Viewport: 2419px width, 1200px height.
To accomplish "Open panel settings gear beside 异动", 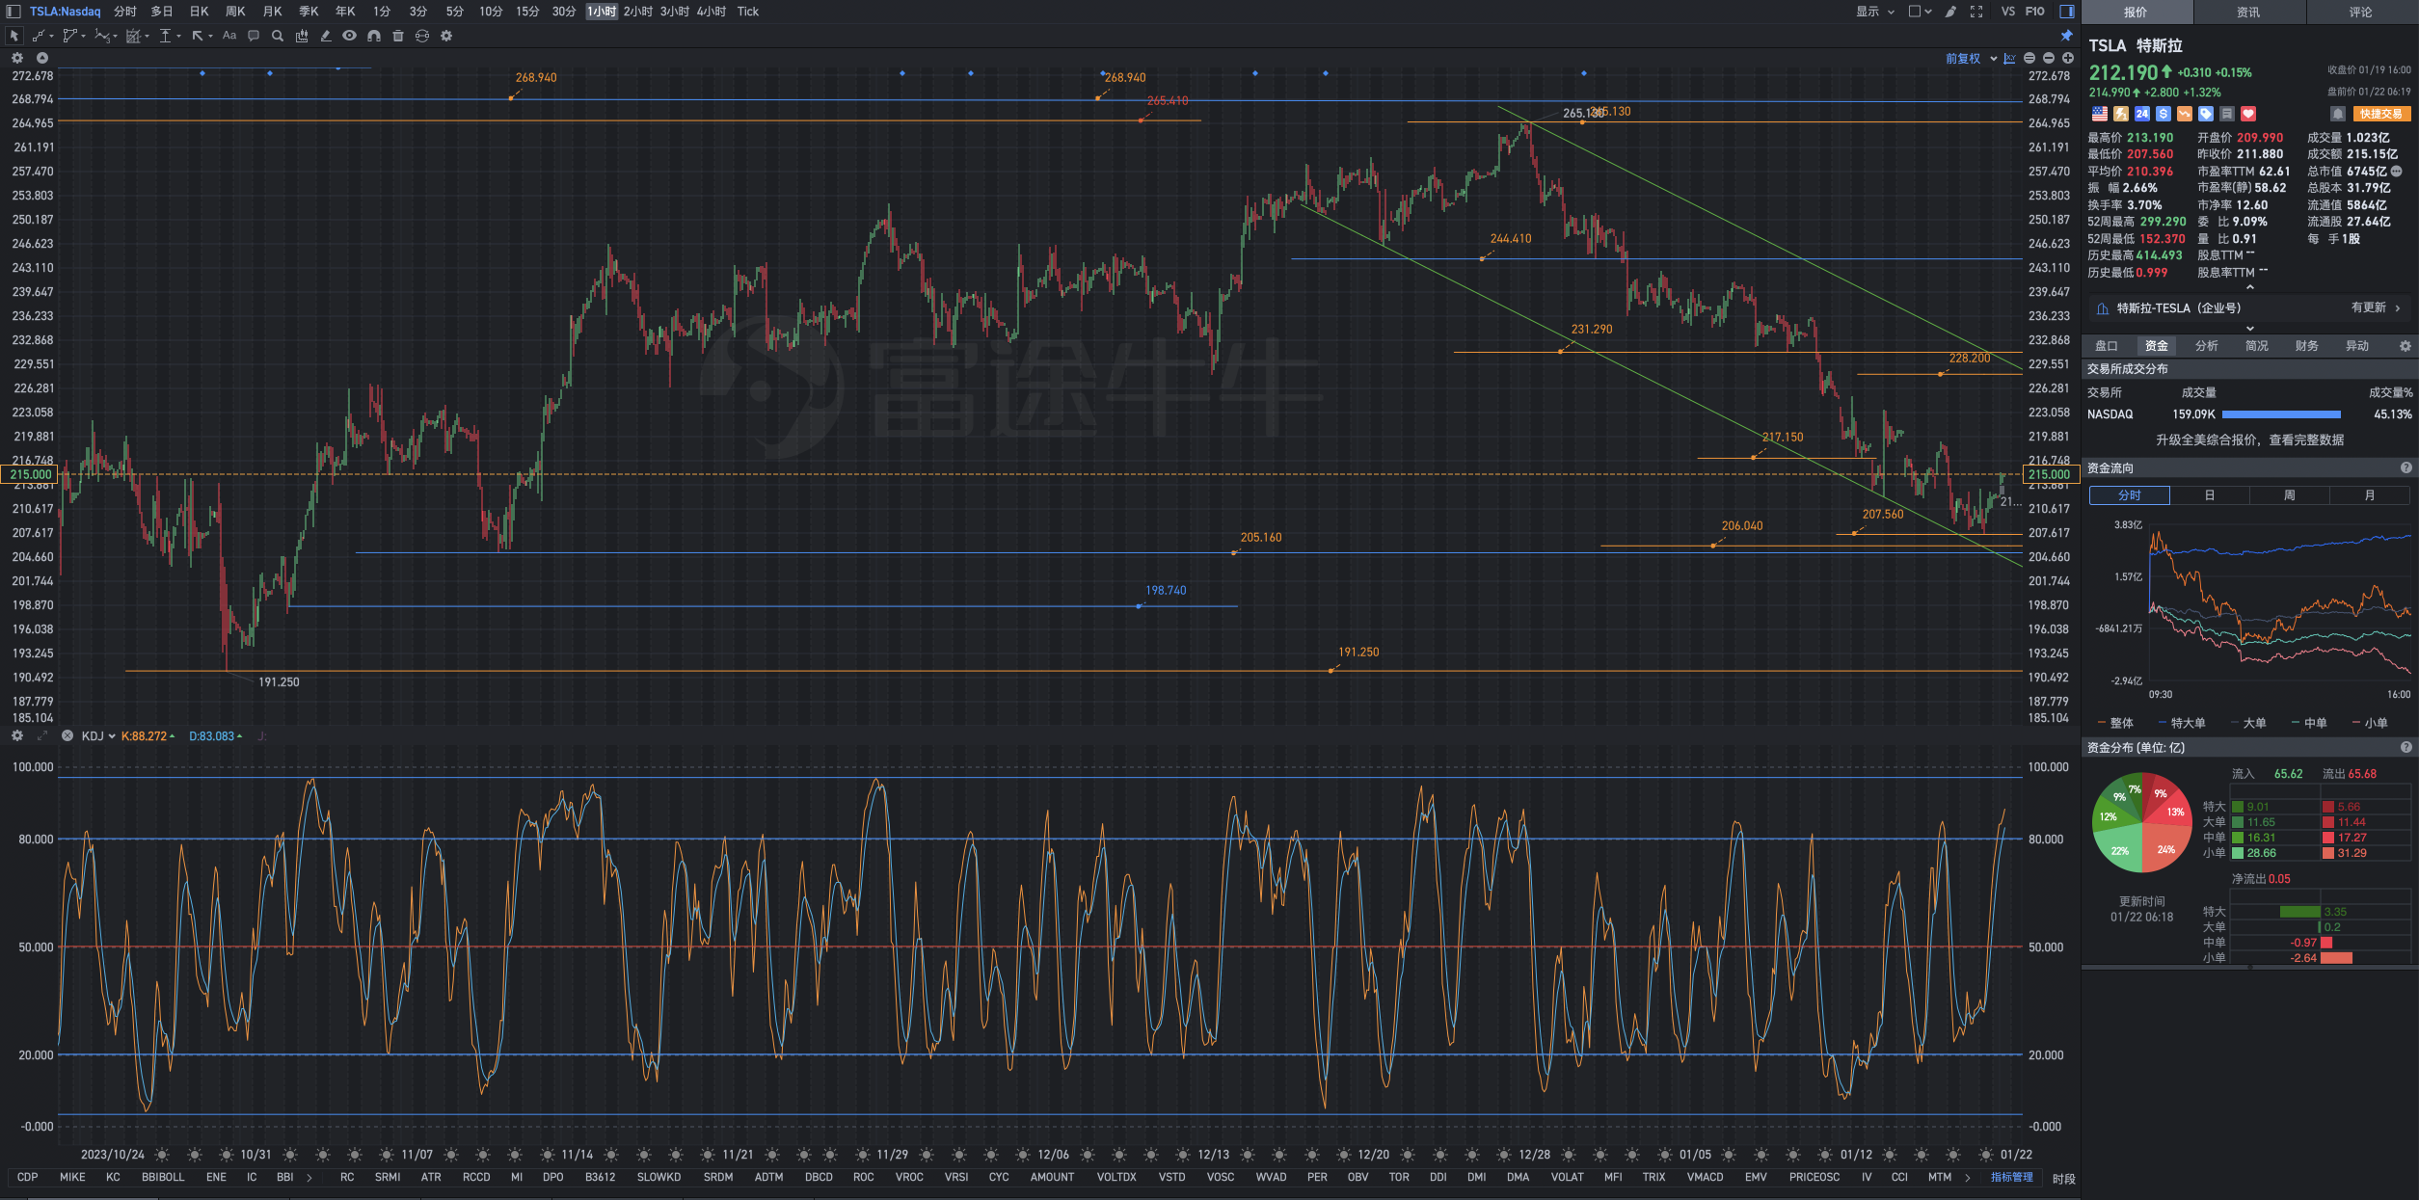I will pos(2406,346).
